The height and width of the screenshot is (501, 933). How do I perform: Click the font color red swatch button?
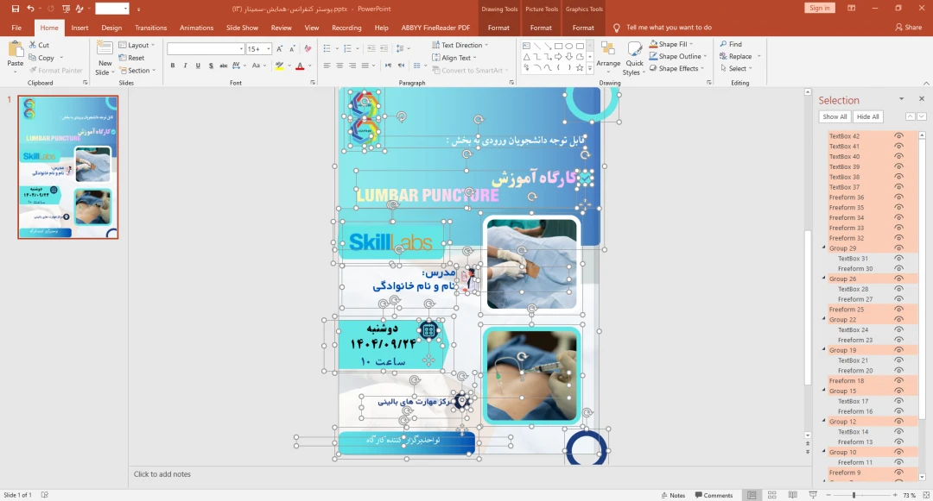pos(300,66)
